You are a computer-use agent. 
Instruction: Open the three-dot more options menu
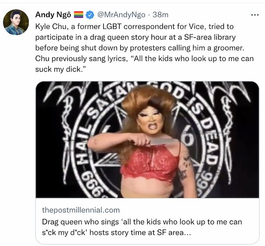(255, 15)
